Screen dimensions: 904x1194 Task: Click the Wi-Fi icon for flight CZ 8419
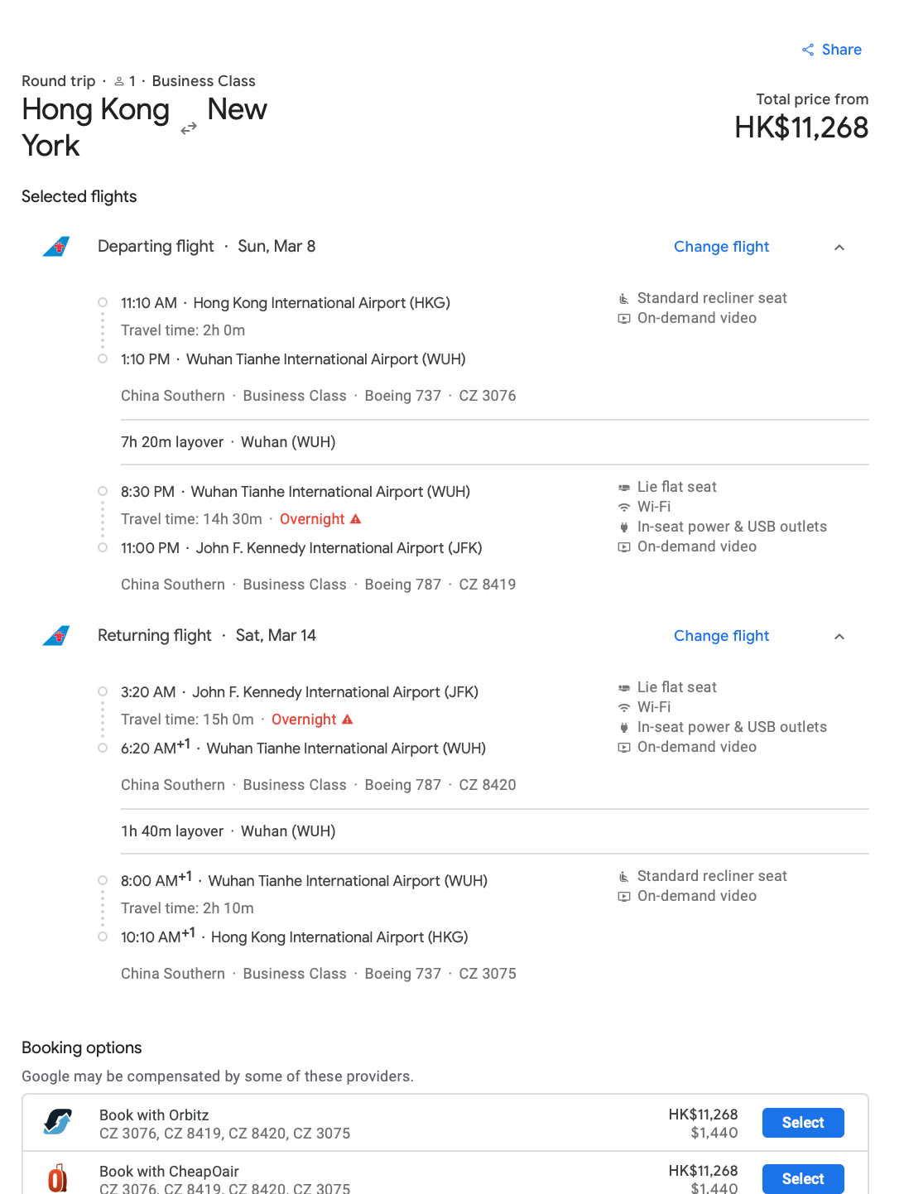(624, 507)
